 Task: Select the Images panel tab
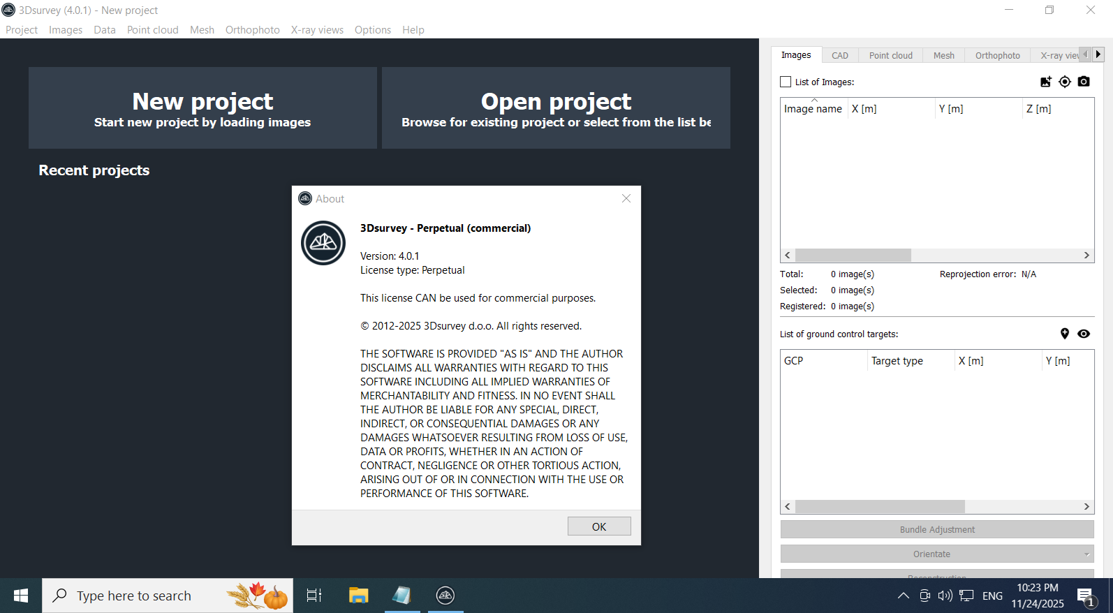tap(796, 55)
